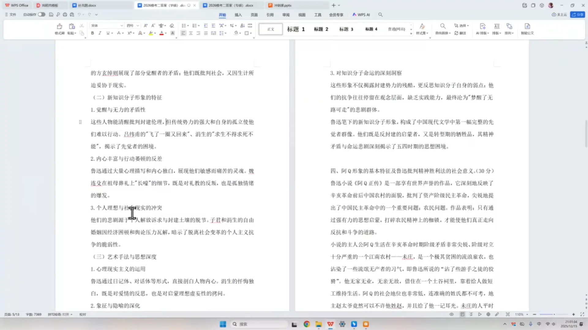The image size is (588, 330).
Task: Open the font family dropdown
Action: (x=107, y=26)
